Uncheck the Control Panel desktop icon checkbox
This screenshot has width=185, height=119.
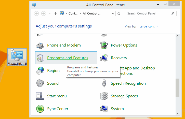click(13, 51)
